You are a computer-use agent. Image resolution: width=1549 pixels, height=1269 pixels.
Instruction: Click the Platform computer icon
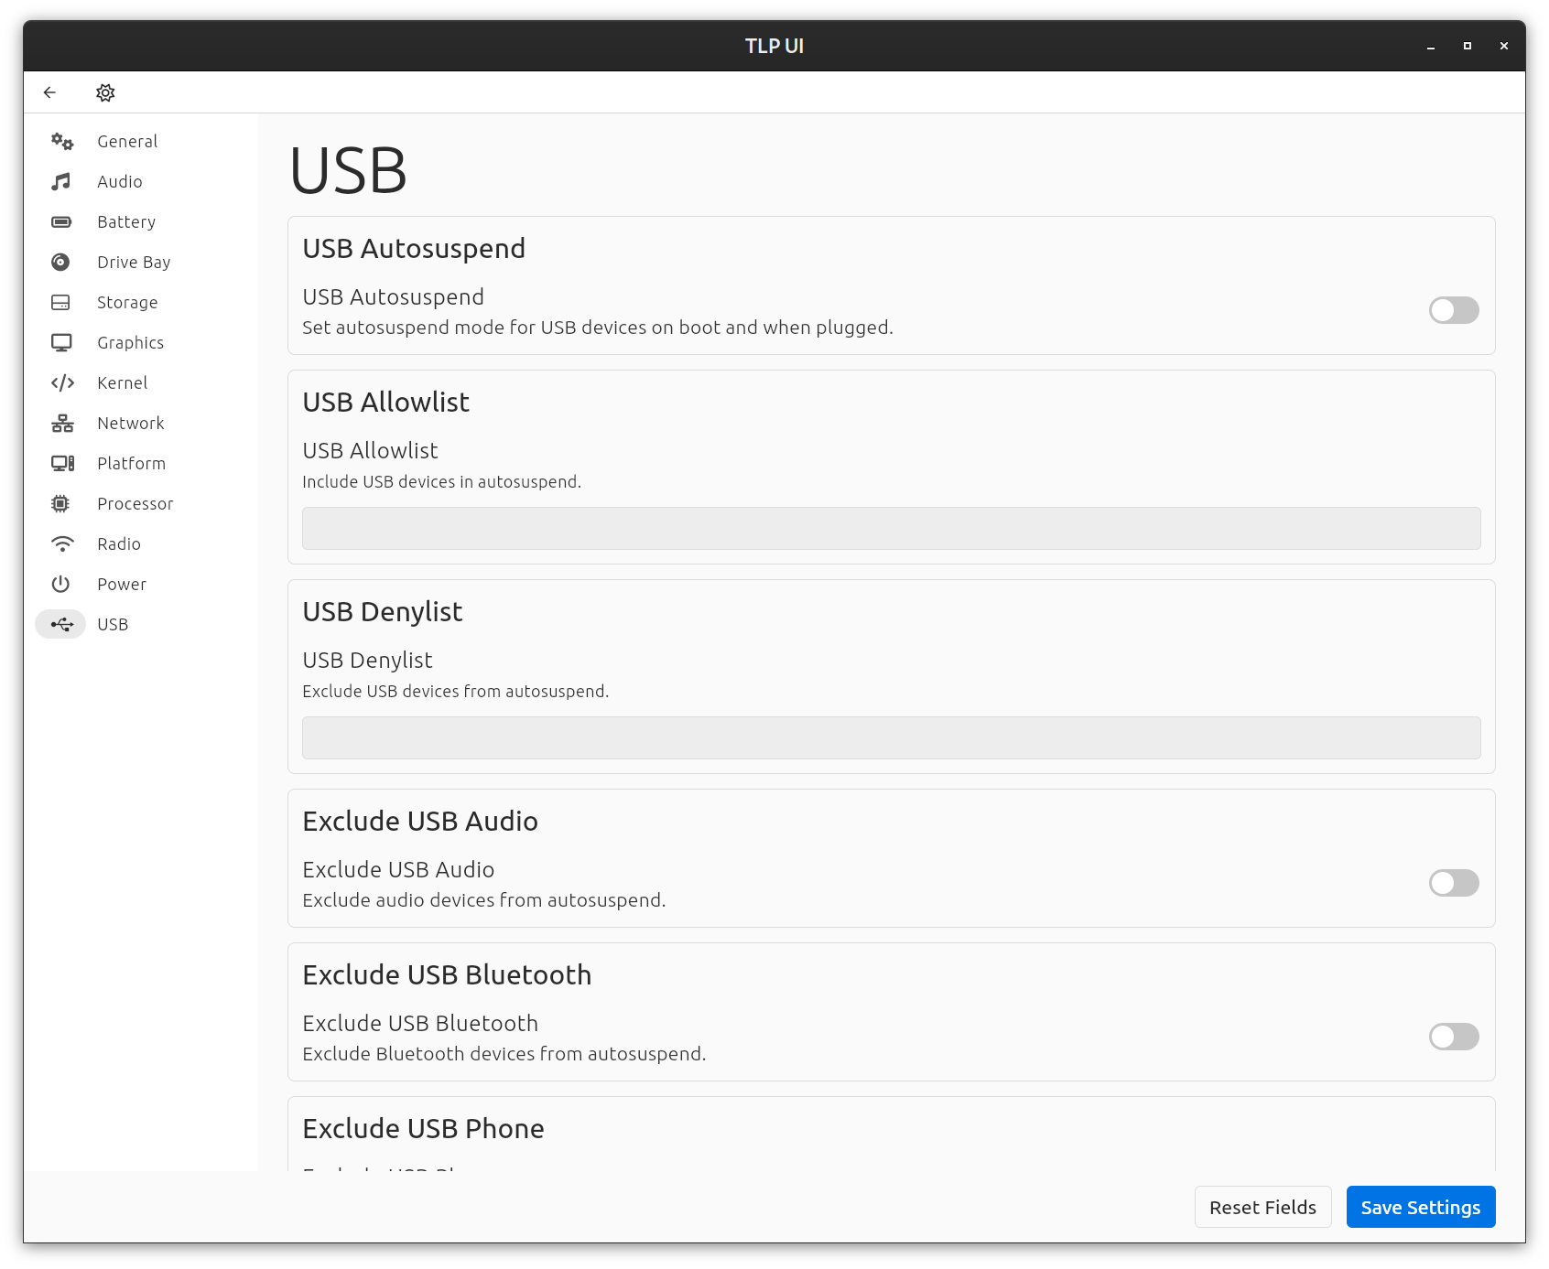(x=61, y=463)
